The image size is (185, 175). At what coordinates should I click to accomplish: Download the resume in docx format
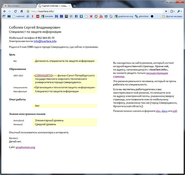164,111
